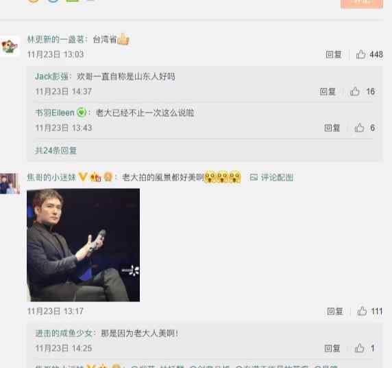Click 焦哥的小迷妹's profile avatar

[x=10, y=183]
